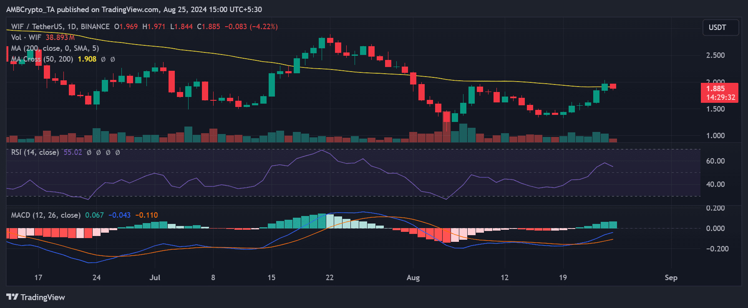The image size is (748, 308).
Task: Click the 2.500 price axis label
Action: click(x=715, y=55)
